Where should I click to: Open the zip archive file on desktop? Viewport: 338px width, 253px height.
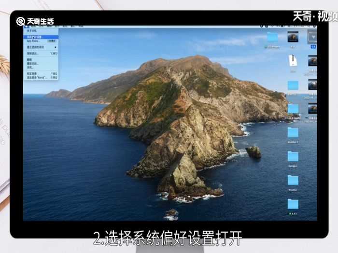(293, 61)
